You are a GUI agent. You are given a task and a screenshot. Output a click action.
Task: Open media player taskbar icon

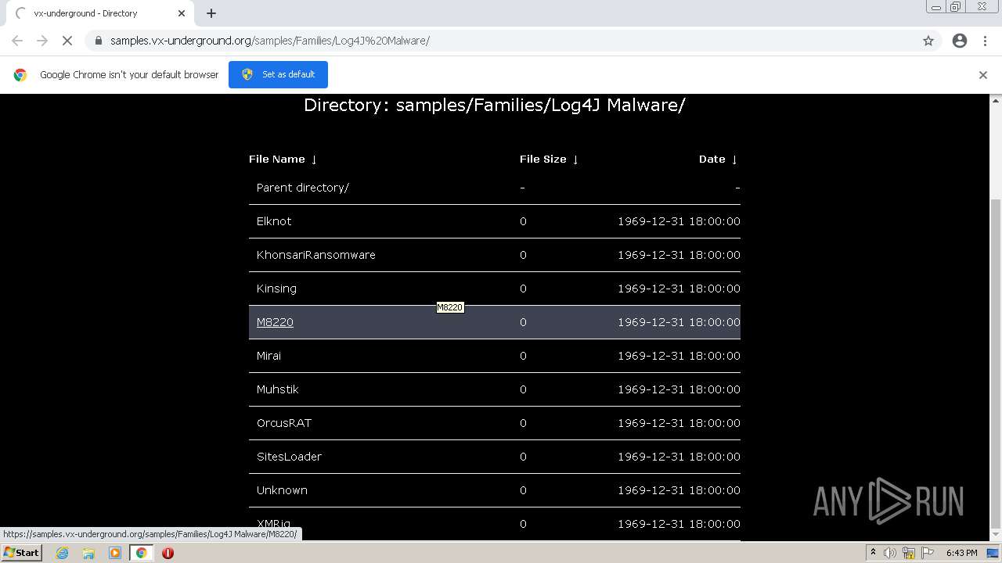115,553
